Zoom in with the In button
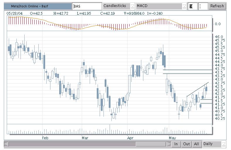This screenshot has height=150, width=231. [x=176, y=144]
